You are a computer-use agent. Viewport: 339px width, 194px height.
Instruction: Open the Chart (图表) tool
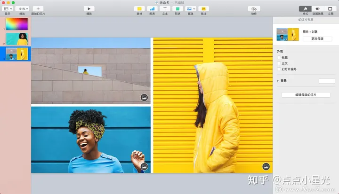[152, 8]
